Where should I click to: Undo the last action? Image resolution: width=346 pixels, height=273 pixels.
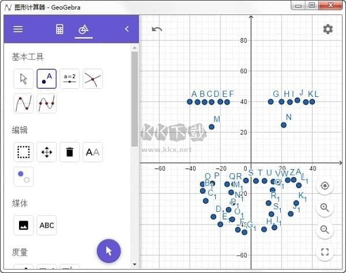click(157, 29)
